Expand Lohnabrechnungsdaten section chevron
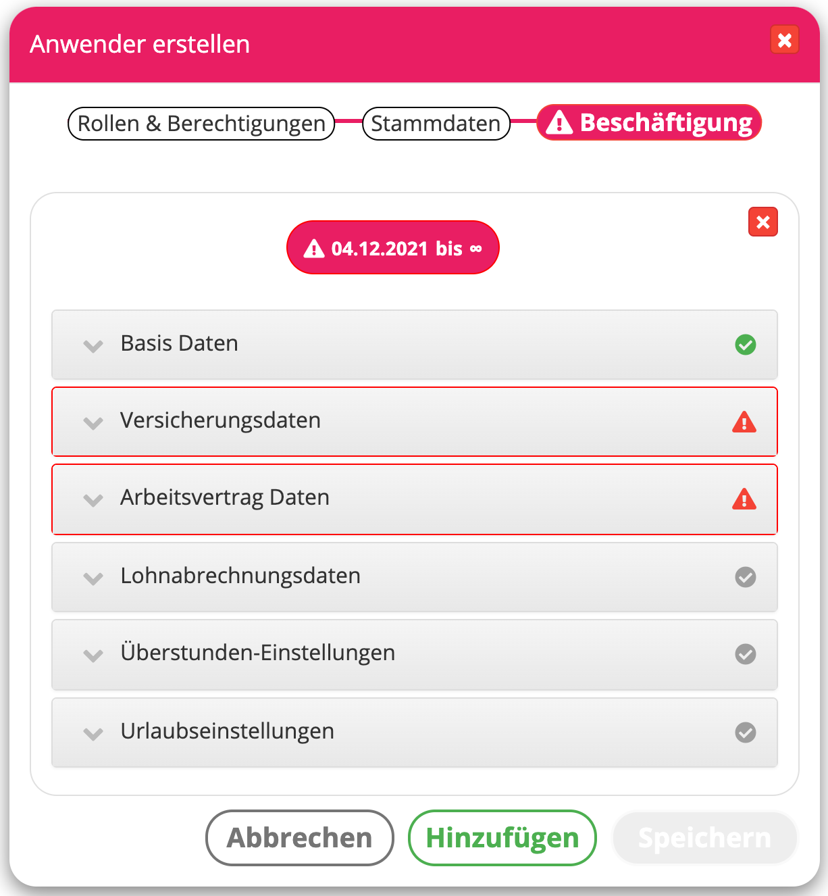This screenshot has width=828, height=896. pyautogui.click(x=93, y=578)
